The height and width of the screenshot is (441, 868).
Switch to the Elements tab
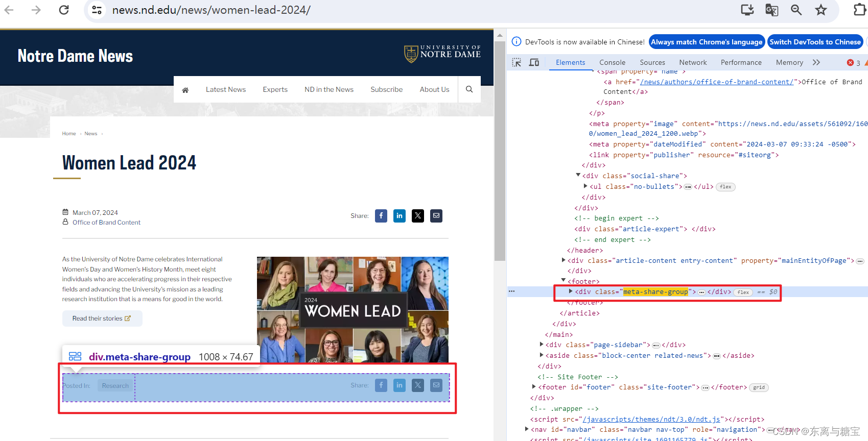pos(571,62)
